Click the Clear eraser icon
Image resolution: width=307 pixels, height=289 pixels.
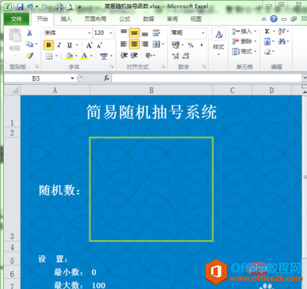pos(268,51)
